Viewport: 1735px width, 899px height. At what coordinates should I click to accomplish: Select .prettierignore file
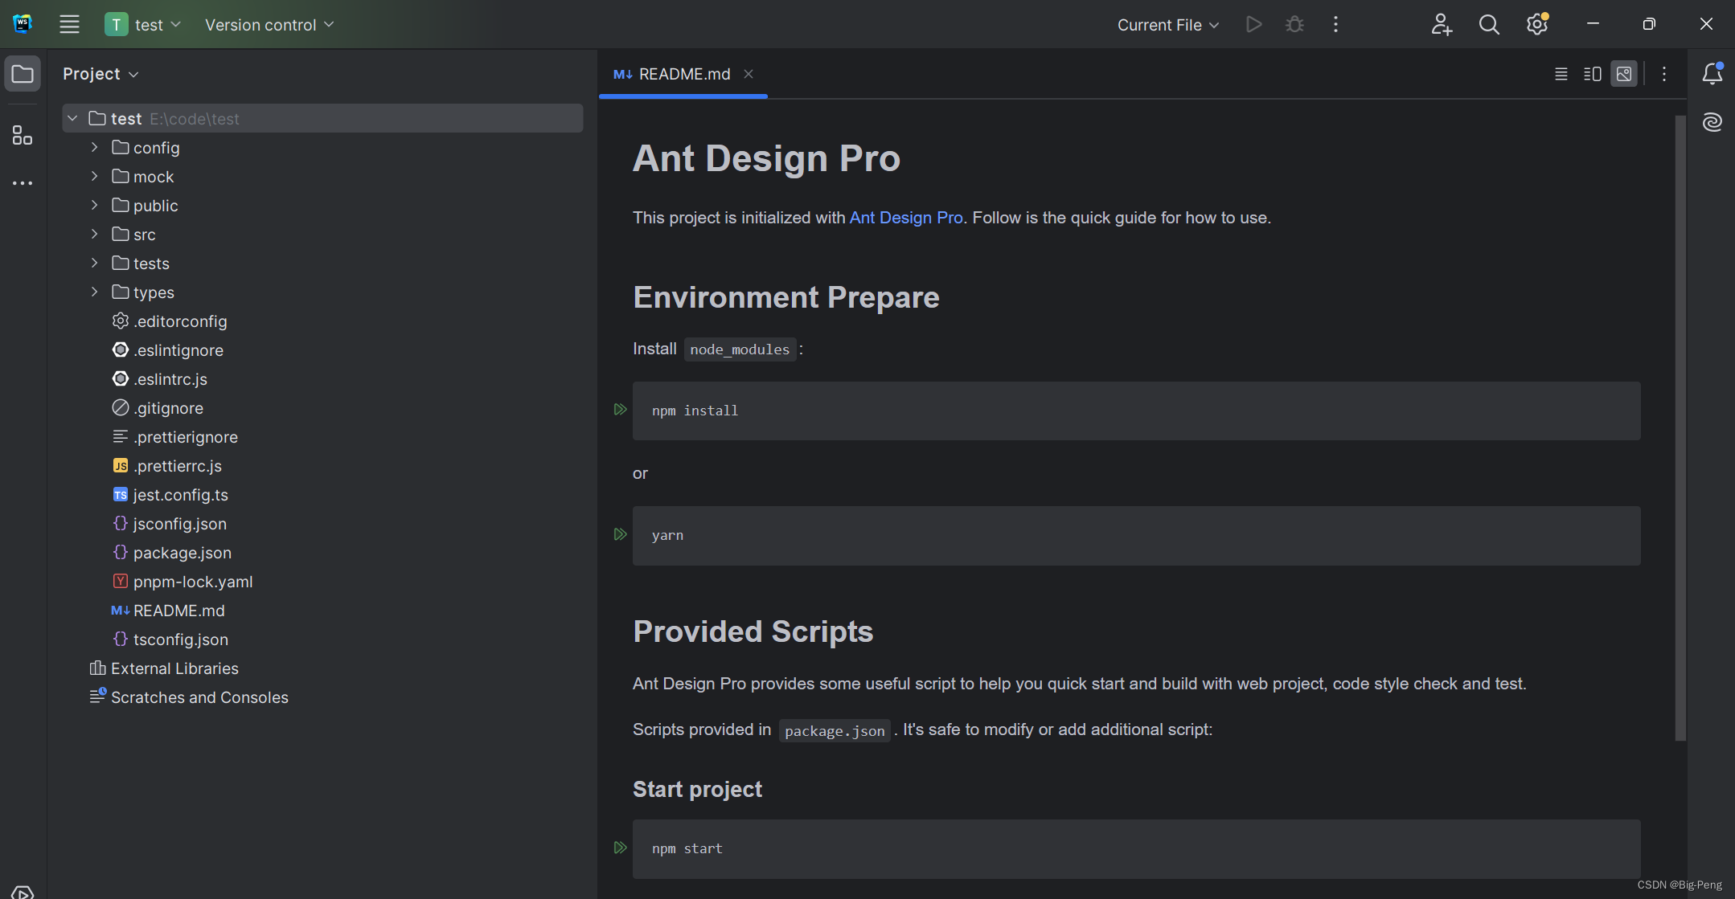(x=175, y=437)
